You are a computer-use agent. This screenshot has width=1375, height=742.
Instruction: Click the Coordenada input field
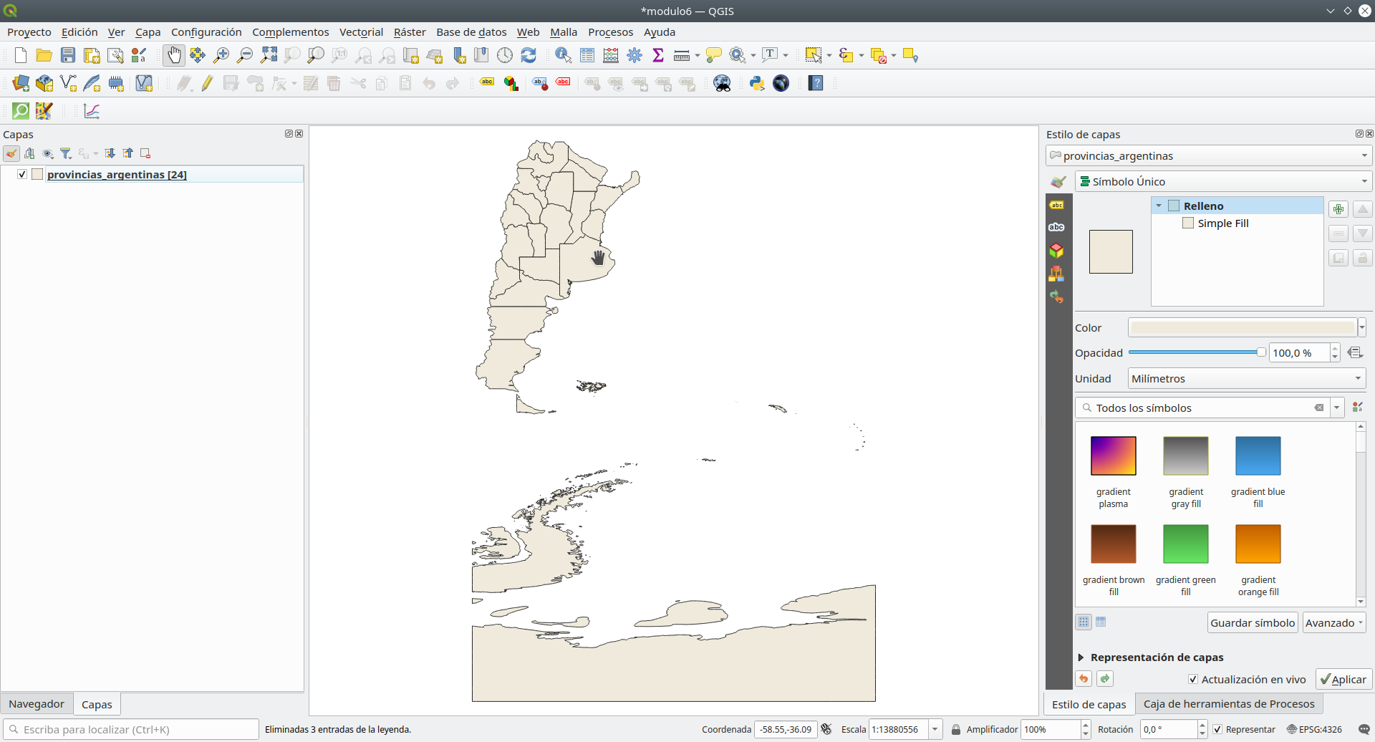786,729
